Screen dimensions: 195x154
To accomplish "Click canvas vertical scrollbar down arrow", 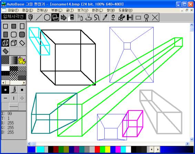I will (x=192, y=139).
